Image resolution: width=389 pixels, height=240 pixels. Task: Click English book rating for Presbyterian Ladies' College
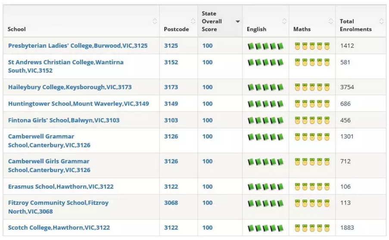click(265, 46)
